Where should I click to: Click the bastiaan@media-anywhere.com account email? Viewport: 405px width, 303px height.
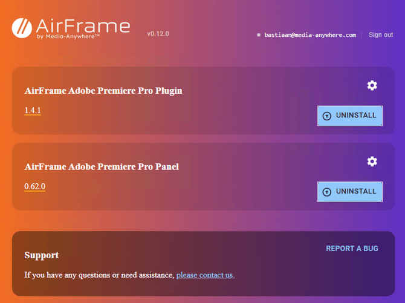coord(310,35)
